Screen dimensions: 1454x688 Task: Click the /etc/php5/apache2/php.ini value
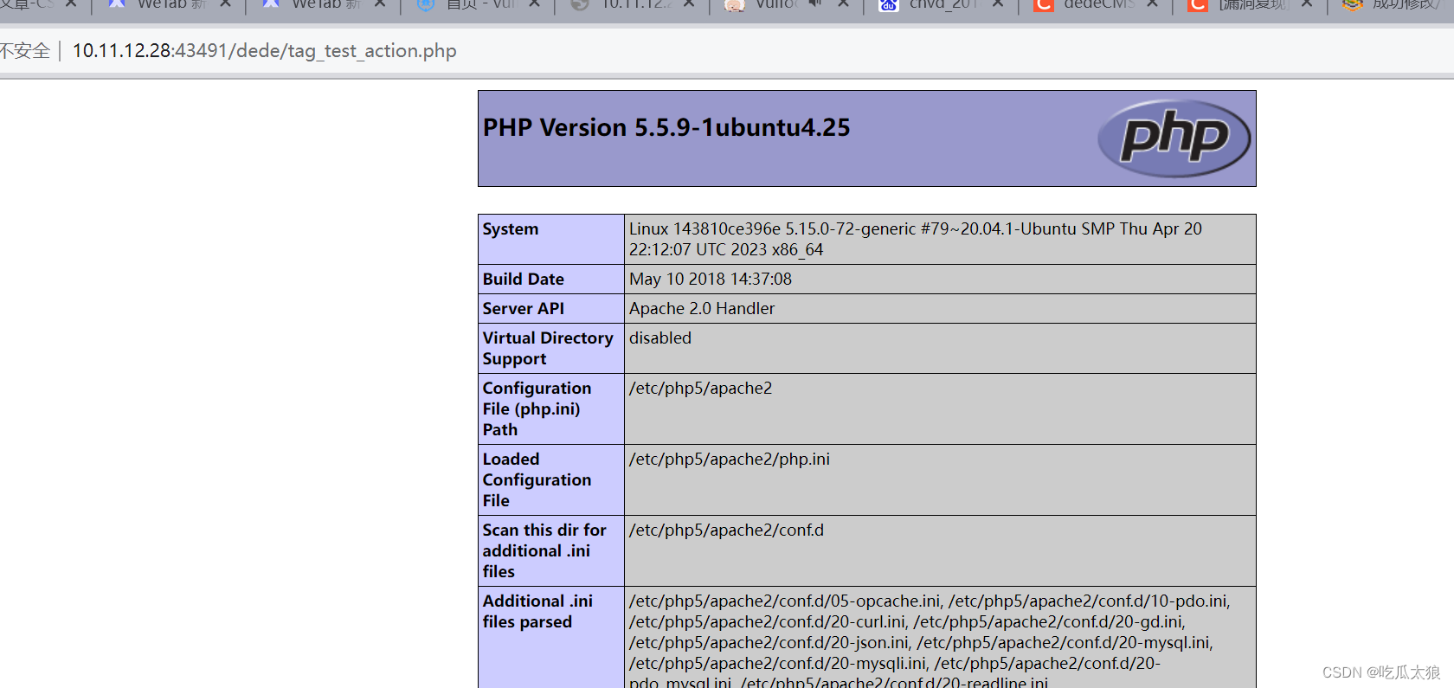point(730,460)
